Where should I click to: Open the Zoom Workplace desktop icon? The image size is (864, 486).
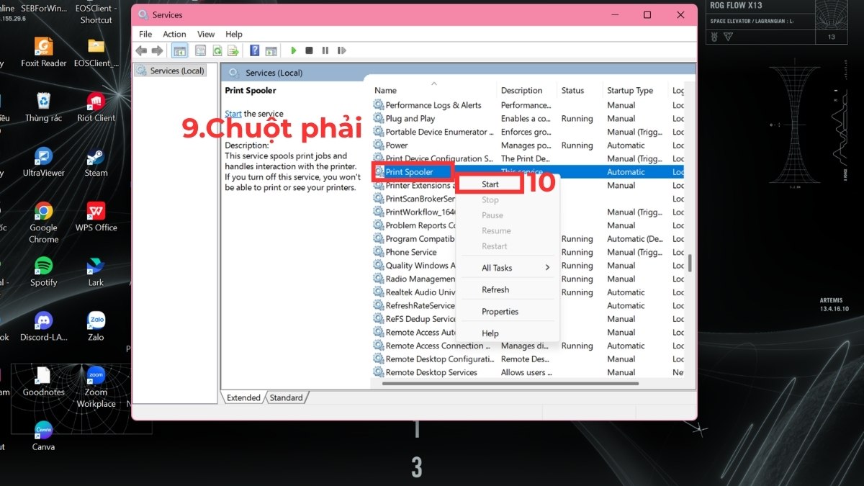tap(96, 387)
